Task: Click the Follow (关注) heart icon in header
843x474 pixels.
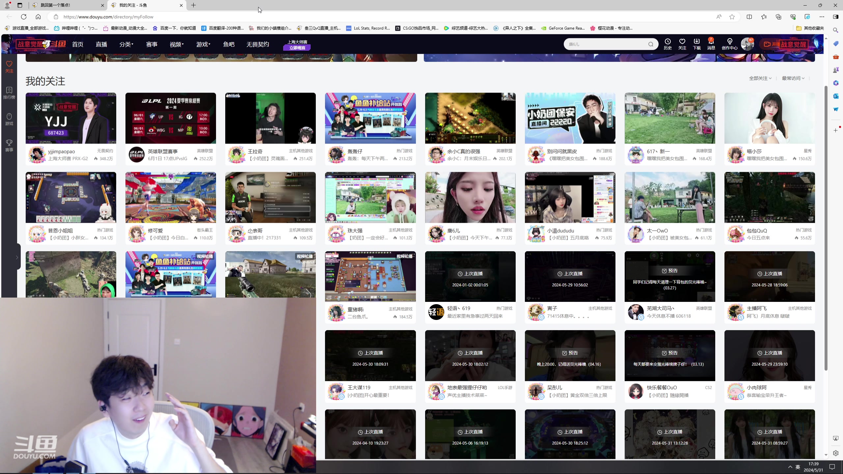Action: 682,42
